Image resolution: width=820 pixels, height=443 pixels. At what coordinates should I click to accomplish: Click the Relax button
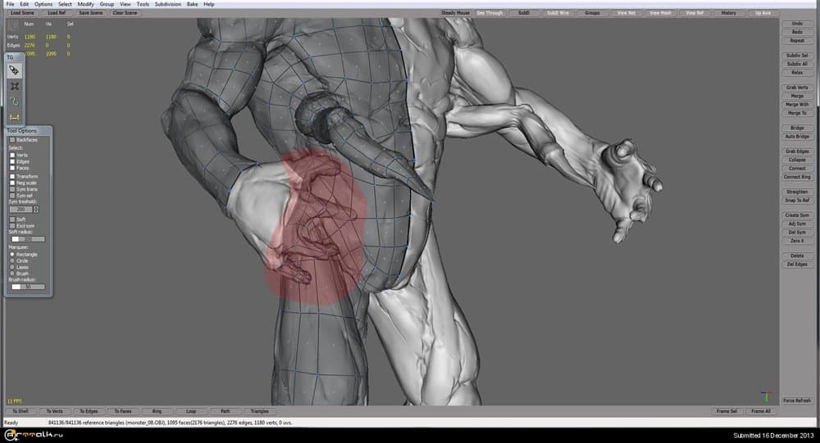797,72
